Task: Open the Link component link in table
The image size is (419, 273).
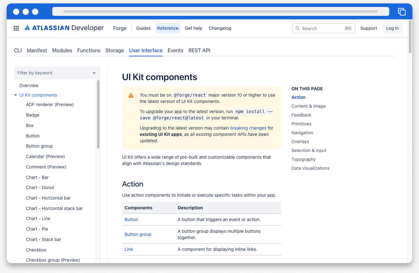Action: tap(129, 249)
